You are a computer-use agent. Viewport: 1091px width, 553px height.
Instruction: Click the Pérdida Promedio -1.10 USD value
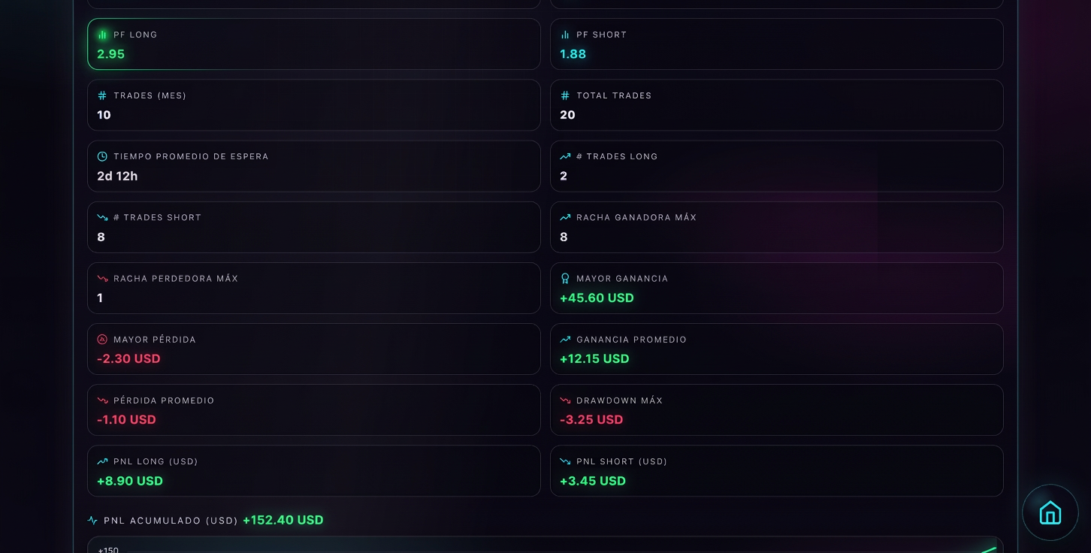coord(126,420)
